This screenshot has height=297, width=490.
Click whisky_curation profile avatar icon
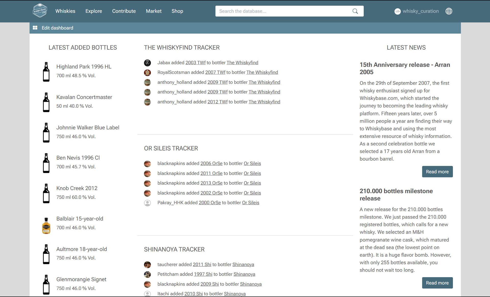[397, 11]
